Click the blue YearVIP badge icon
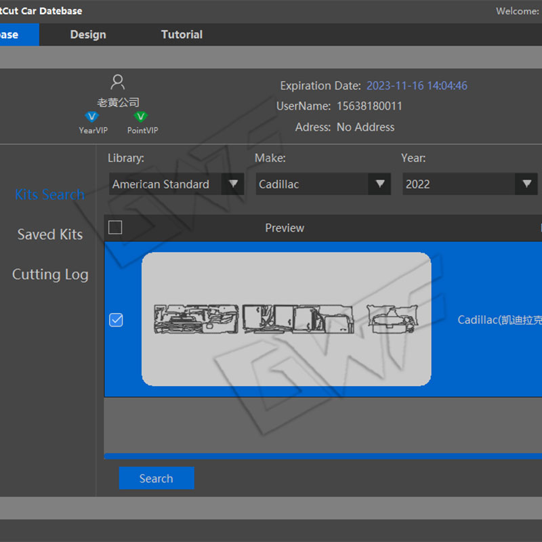This screenshot has height=542, width=542. tap(91, 117)
